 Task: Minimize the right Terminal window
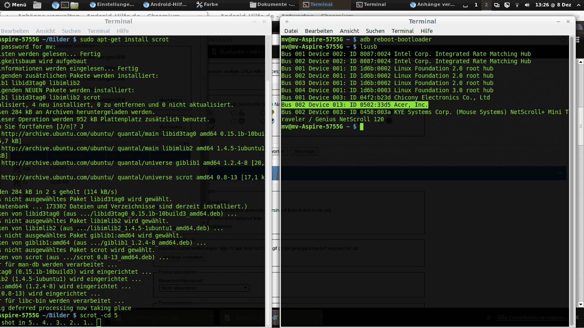click(557, 21)
